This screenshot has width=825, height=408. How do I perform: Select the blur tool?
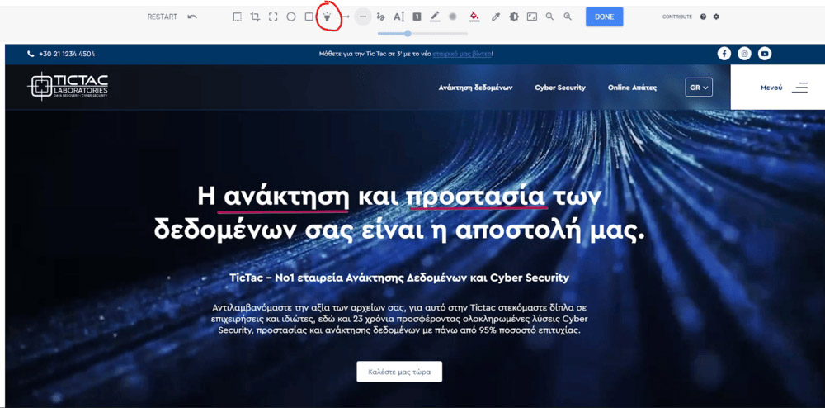click(452, 17)
